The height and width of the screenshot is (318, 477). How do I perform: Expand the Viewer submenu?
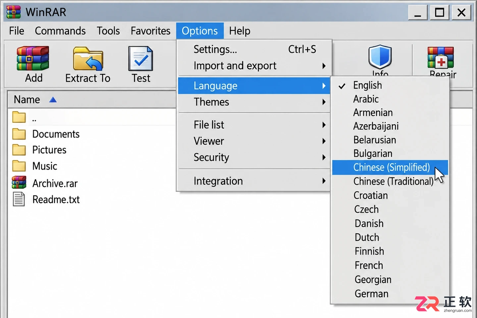pyautogui.click(x=254, y=141)
